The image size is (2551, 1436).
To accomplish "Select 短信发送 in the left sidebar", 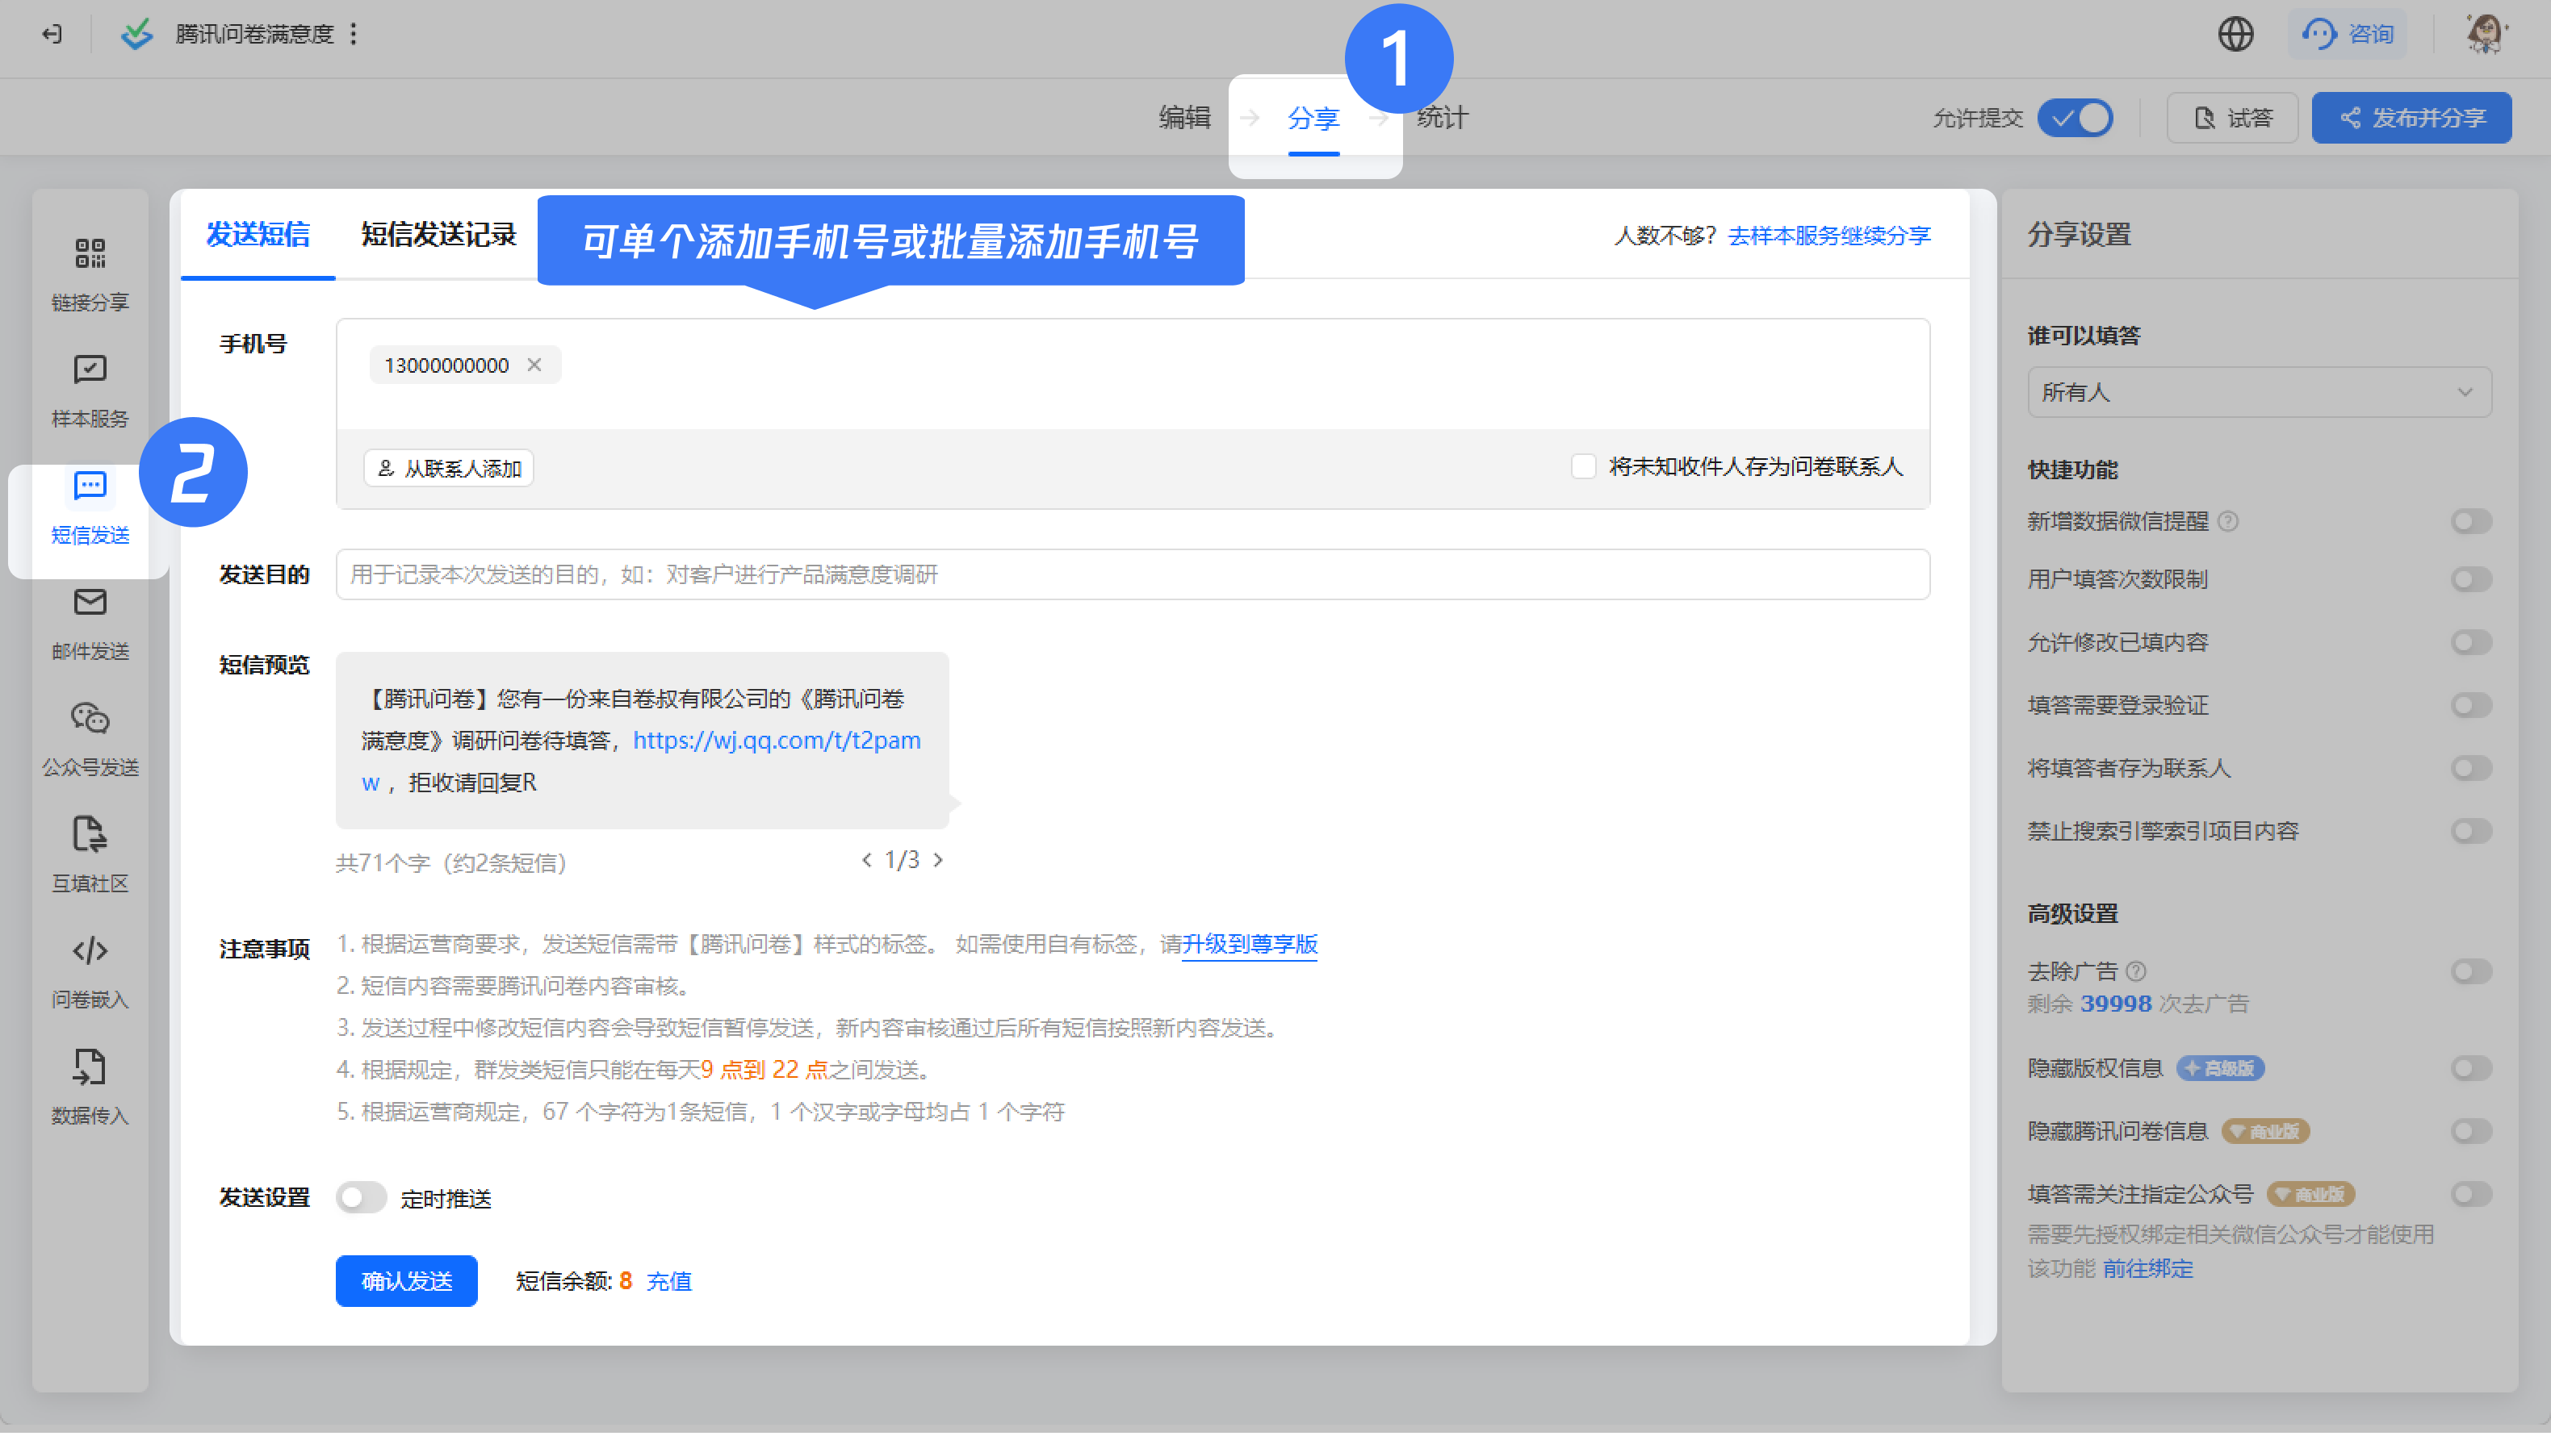I will coord(90,509).
